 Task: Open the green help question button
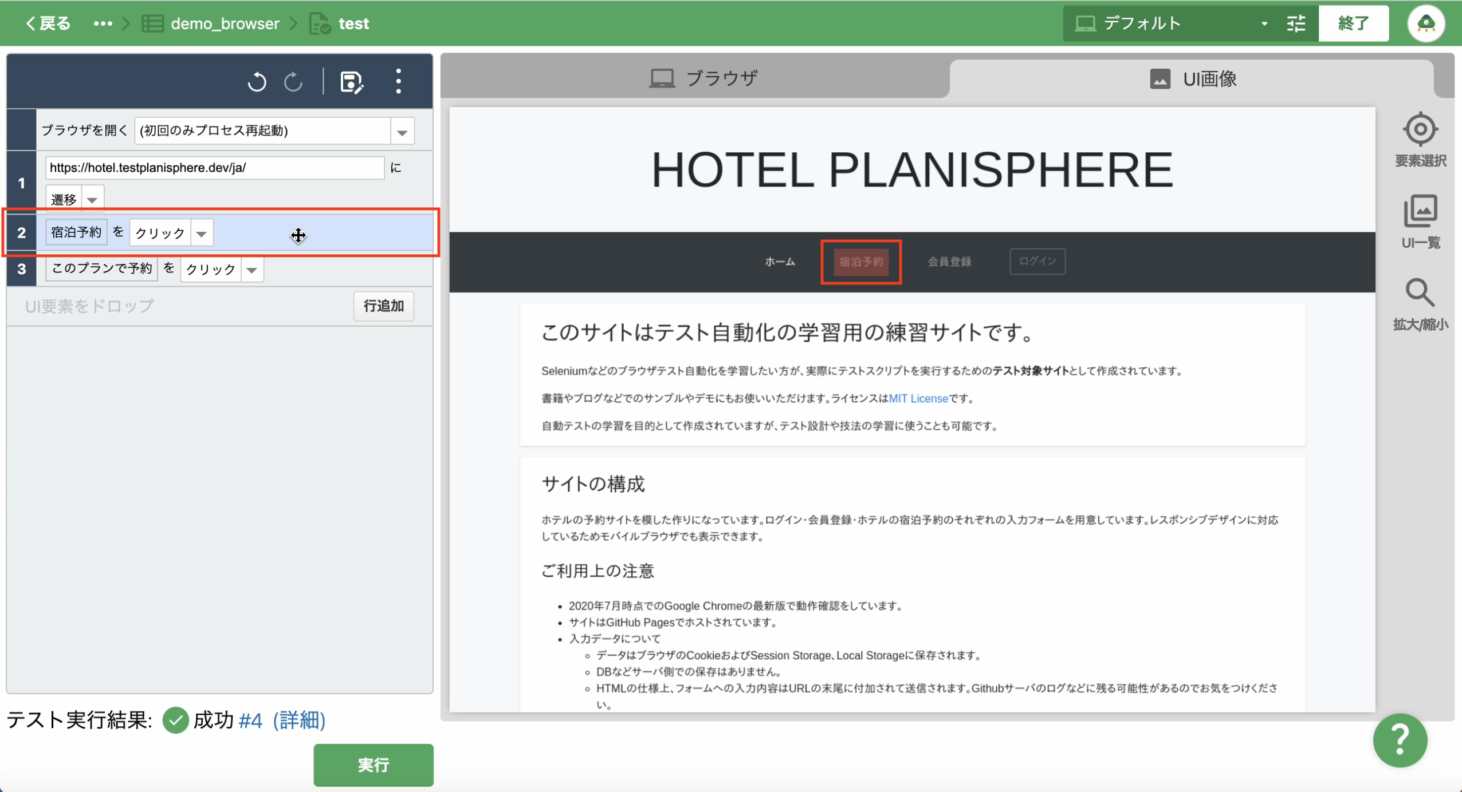point(1400,739)
